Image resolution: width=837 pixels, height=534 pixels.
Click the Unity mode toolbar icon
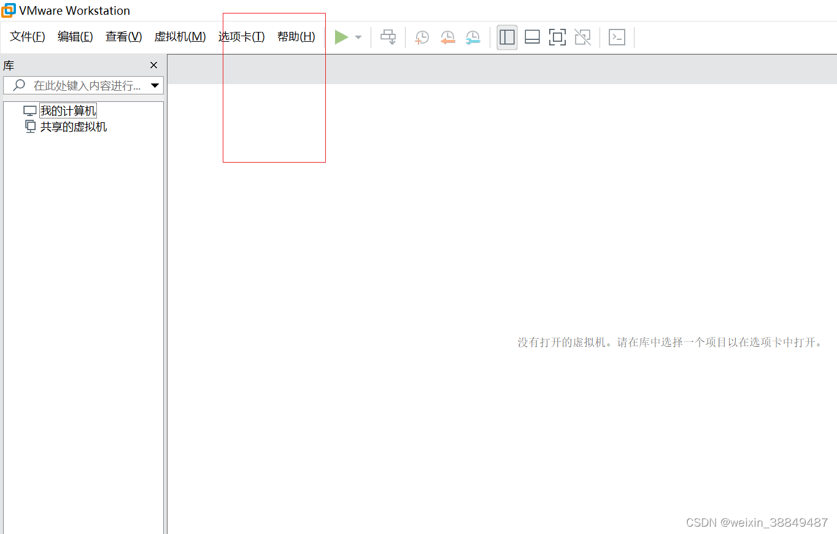(582, 37)
